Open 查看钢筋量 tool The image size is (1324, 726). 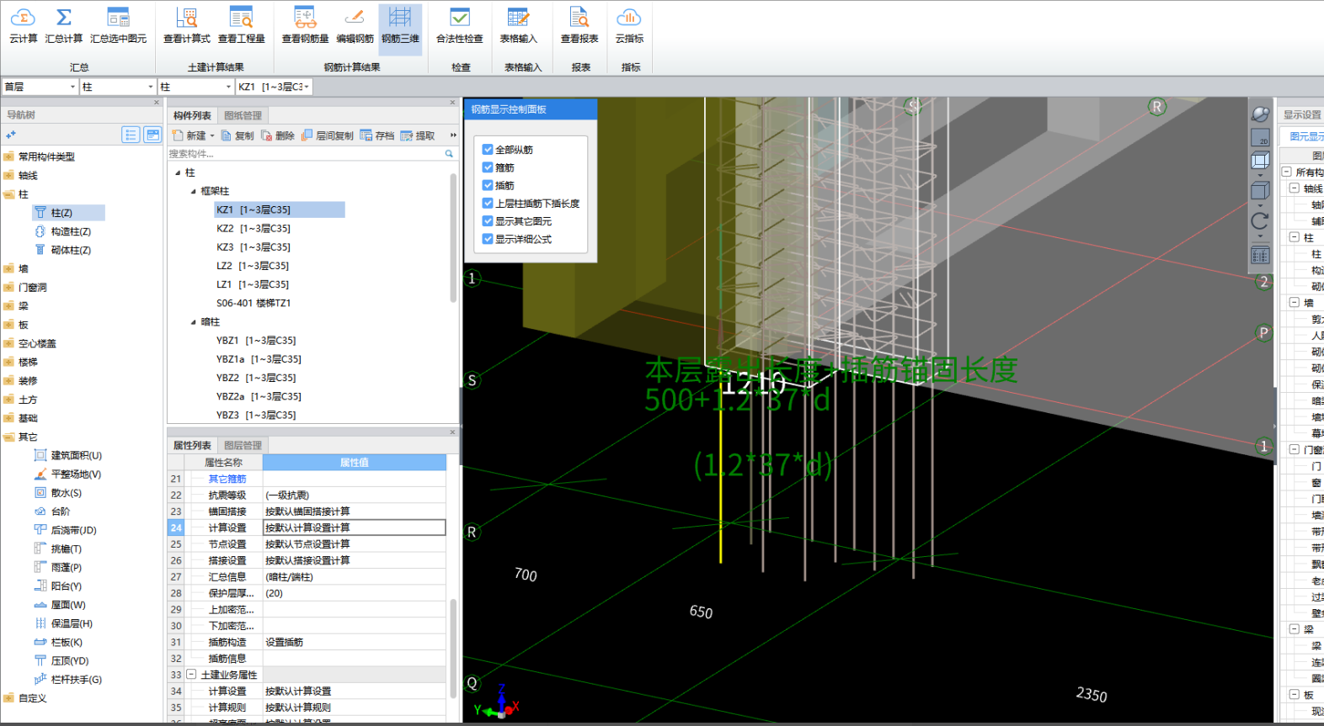point(305,25)
